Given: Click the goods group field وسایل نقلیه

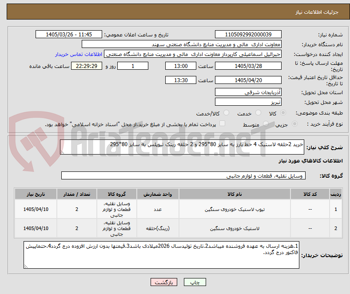Looking at the screenshot, I should 183,176.
